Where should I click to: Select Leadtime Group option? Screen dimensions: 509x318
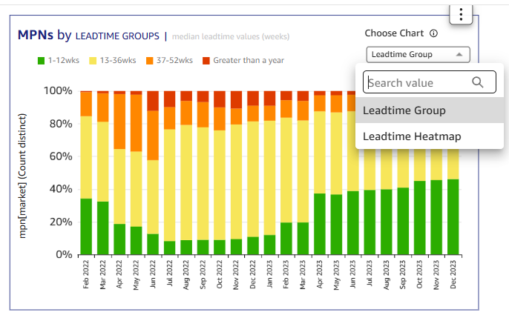tap(404, 110)
